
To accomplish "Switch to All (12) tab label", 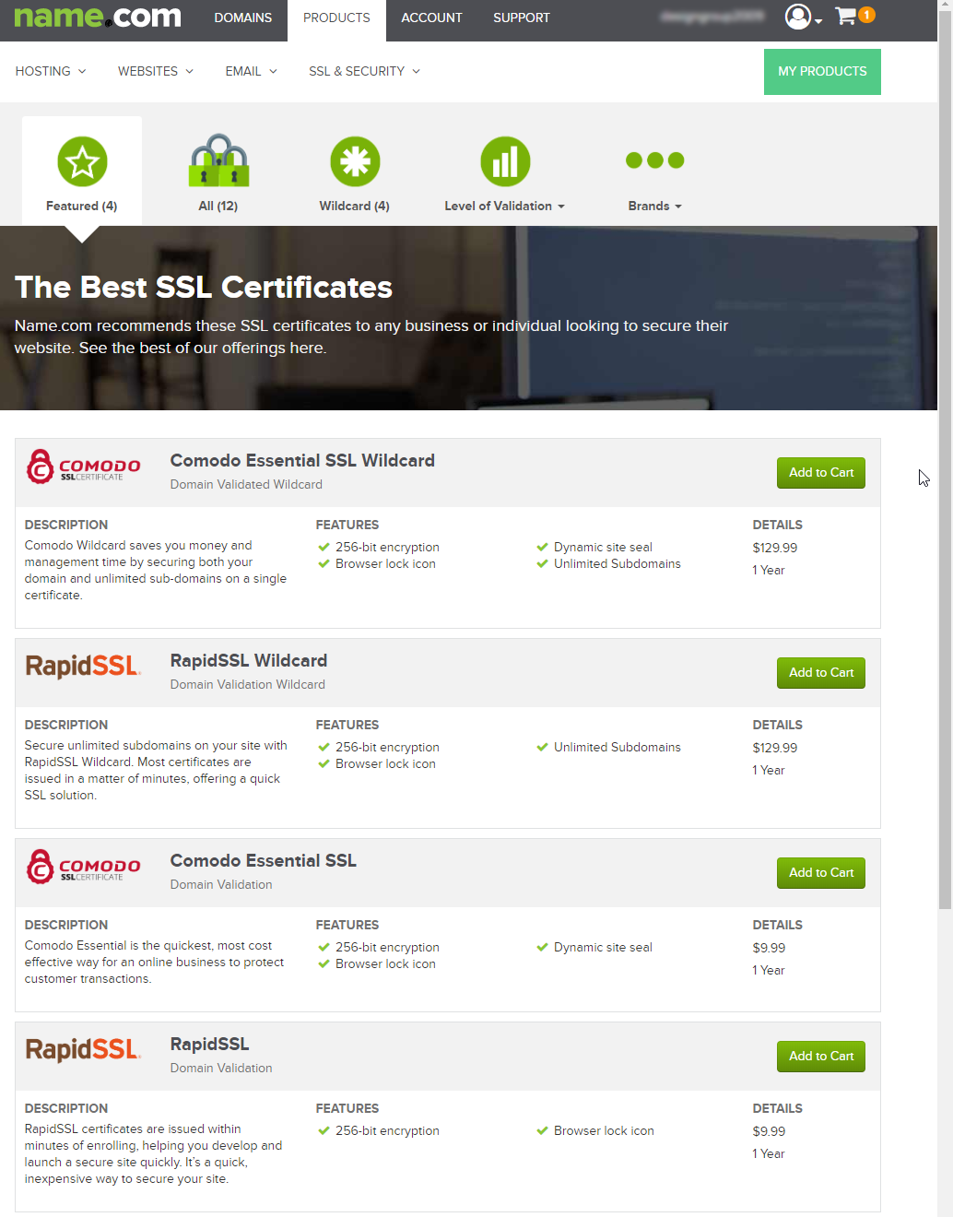I will [218, 206].
